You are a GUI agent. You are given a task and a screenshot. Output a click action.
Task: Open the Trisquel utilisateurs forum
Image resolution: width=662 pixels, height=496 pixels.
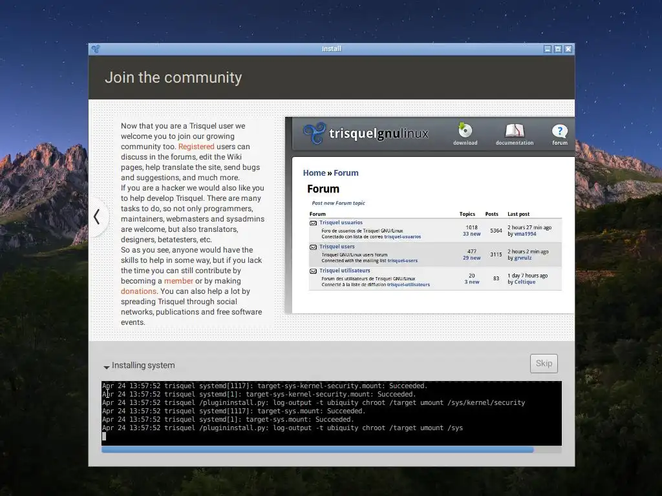pyautogui.click(x=345, y=271)
